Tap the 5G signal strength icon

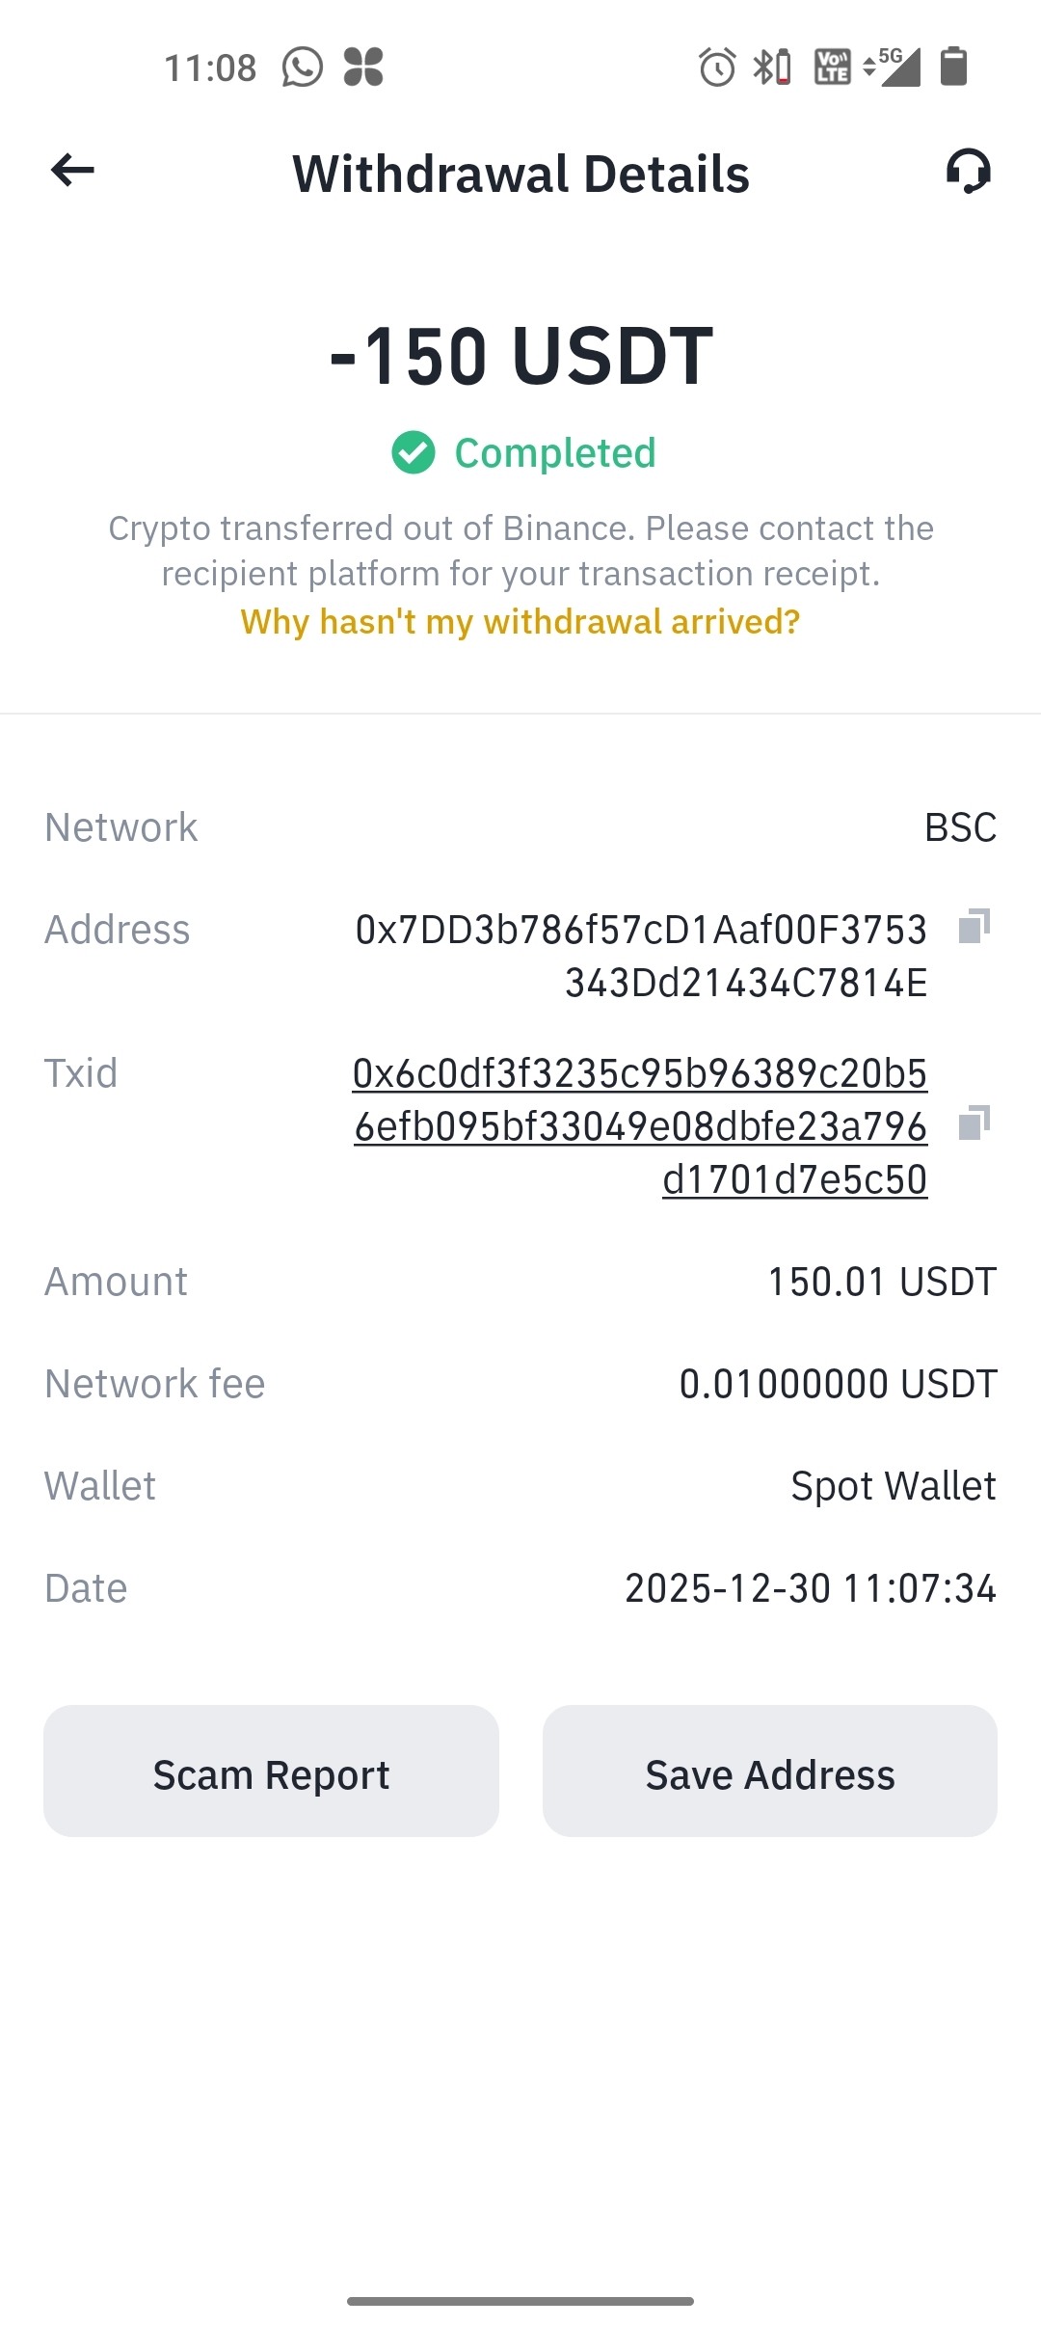pyautogui.click(x=894, y=67)
